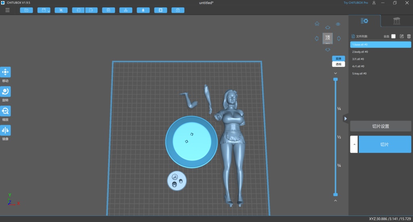413x222 pixels.
Task: Select 2.body.stl in file list
Action: pos(381,52)
